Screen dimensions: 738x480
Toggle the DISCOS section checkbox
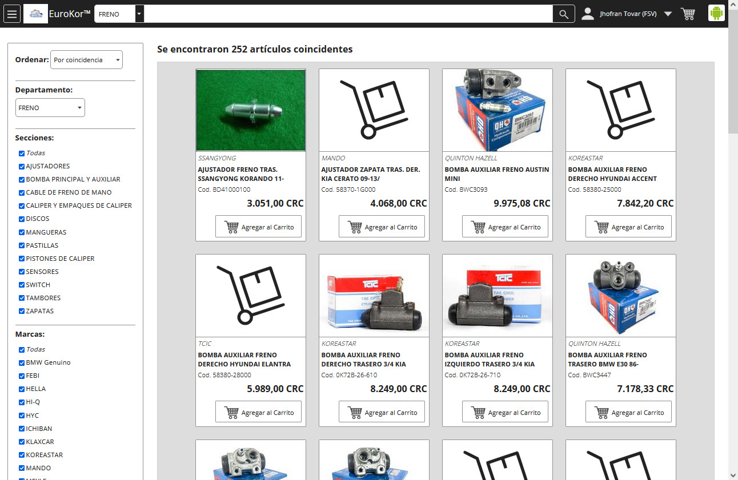pos(22,219)
